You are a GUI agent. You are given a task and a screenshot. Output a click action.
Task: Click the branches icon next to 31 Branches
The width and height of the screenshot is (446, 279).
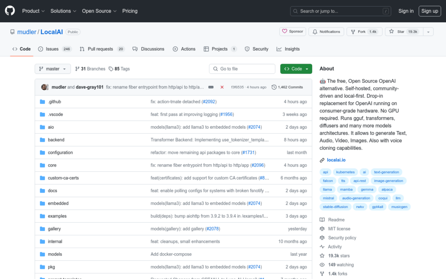point(77,69)
